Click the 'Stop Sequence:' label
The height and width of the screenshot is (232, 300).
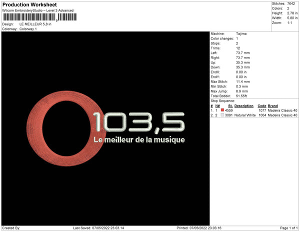[222, 101]
